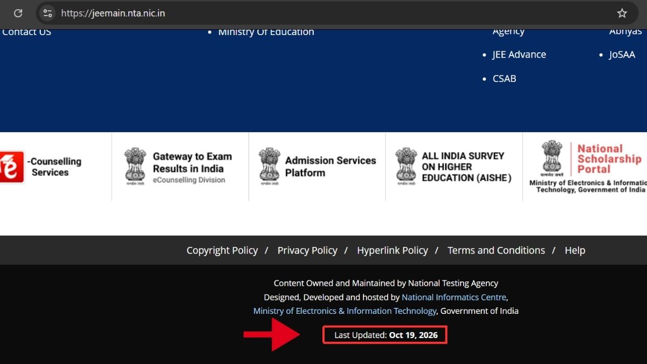Click the e-Counselling Services red logo
The height and width of the screenshot is (364, 647).
[12, 167]
